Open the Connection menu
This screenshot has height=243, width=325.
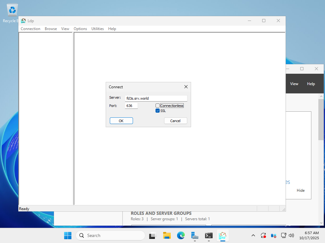(x=30, y=29)
